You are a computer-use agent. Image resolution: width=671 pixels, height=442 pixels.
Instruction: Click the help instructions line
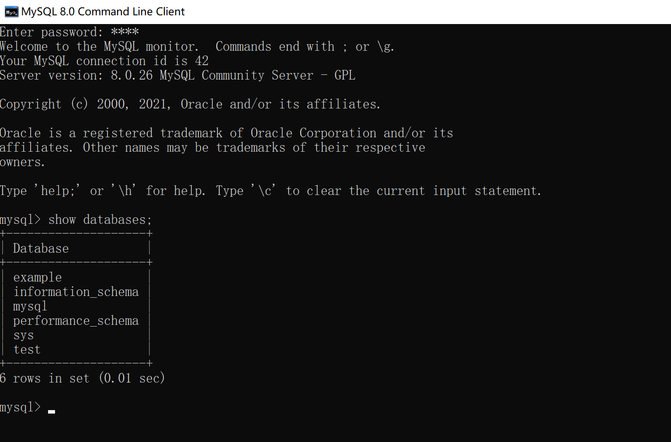pyautogui.click(x=271, y=191)
